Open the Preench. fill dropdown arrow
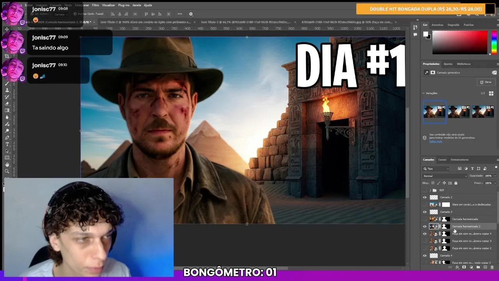Image resolution: width=499 pixels, height=281 pixels. (x=495, y=183)
